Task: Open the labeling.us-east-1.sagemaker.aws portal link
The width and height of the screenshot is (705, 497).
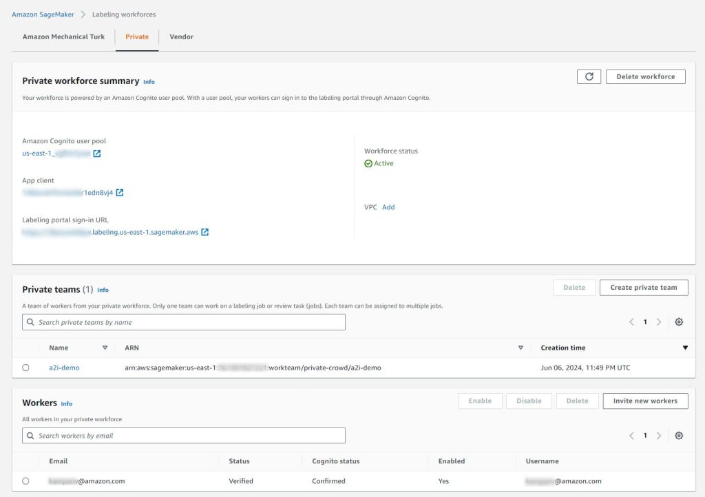Action: click(x=110, y=232)
